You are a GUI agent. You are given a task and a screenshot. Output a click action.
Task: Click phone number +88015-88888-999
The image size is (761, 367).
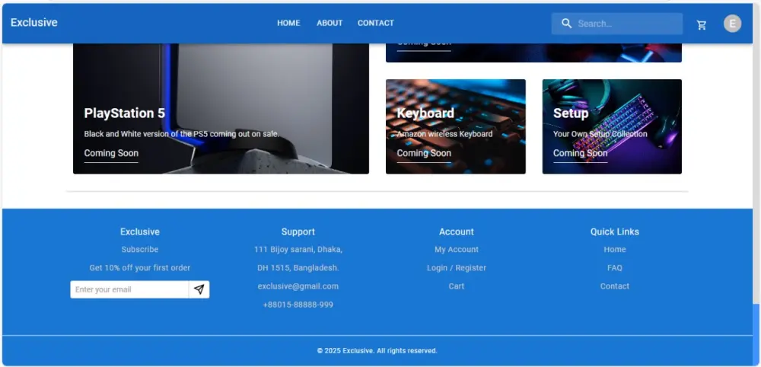pos(298,305)
